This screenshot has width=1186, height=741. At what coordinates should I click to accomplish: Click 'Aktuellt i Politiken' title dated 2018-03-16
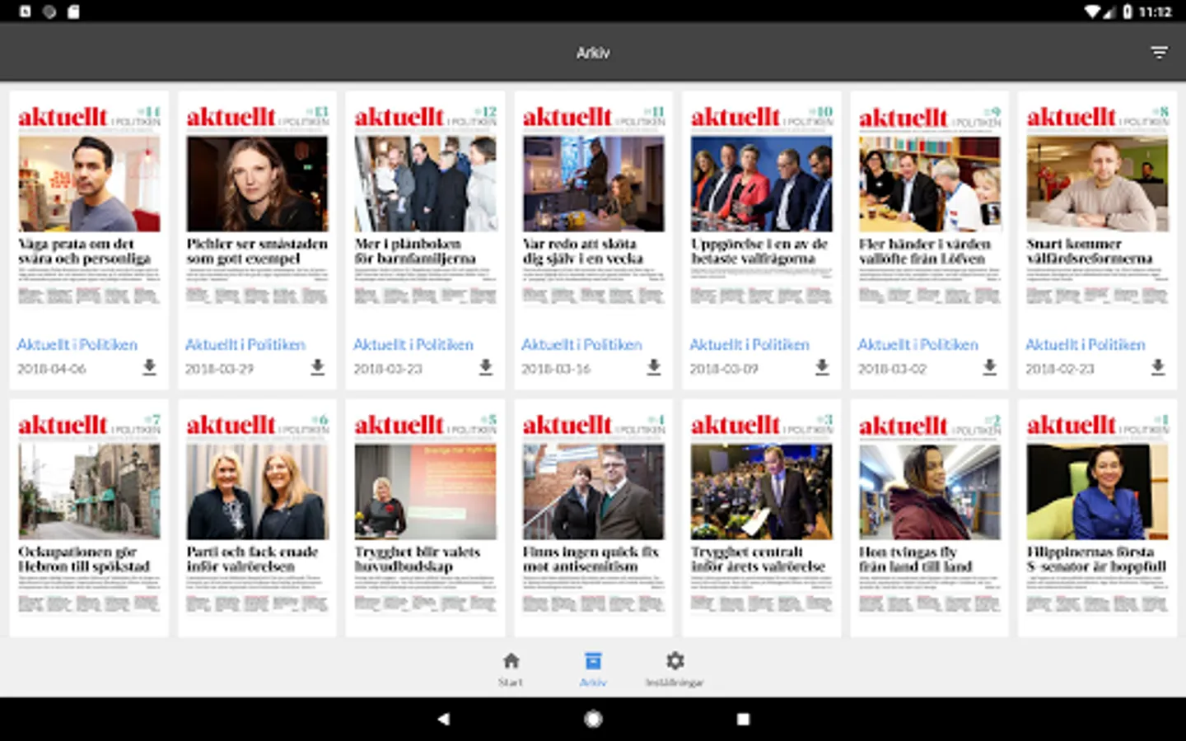point(581,344)
